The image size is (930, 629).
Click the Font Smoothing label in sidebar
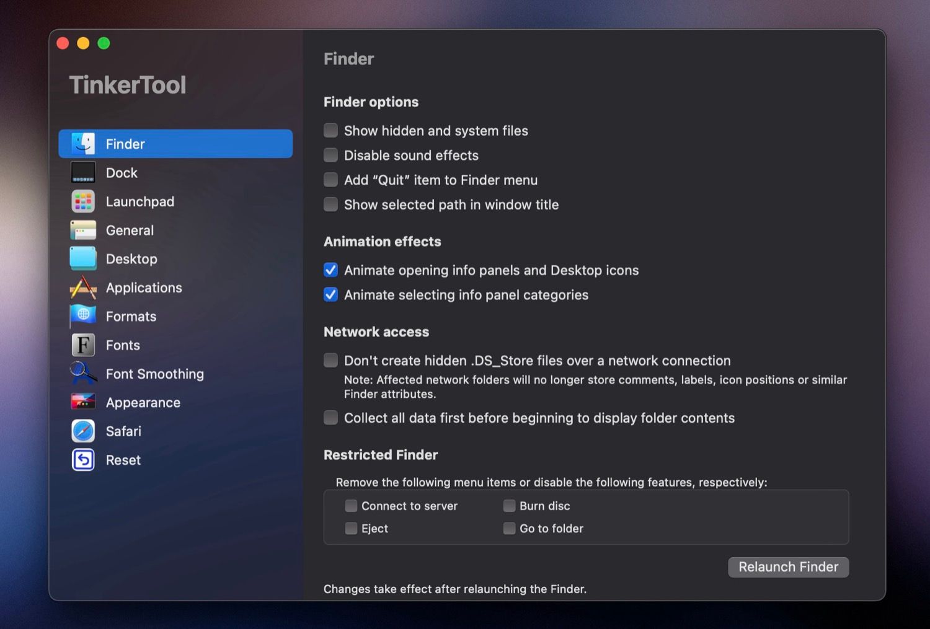click(155, 374)
